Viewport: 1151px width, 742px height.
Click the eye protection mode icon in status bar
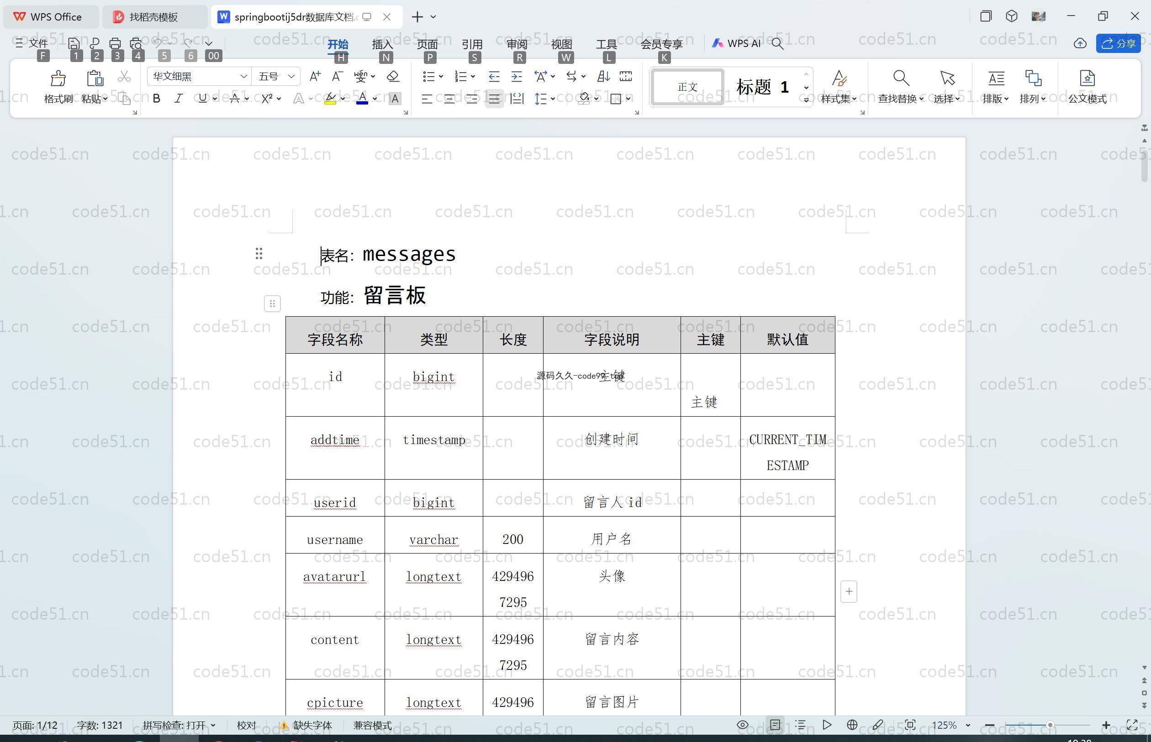pos(743,725)
